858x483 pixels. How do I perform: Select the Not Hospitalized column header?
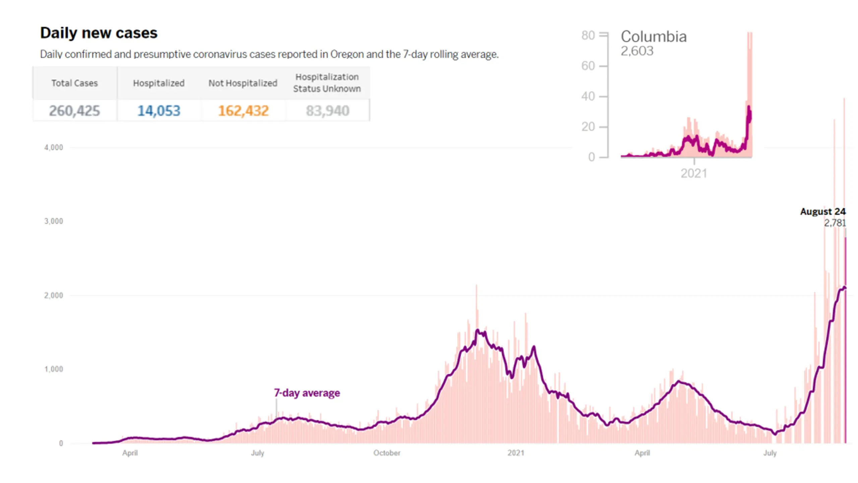243,83
